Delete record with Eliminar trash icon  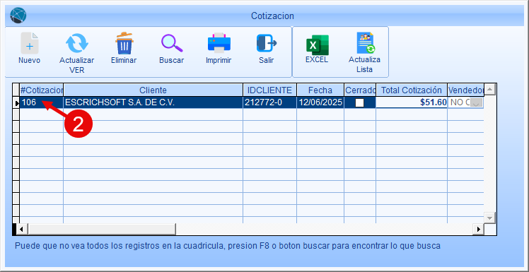(x=124, y=43)
